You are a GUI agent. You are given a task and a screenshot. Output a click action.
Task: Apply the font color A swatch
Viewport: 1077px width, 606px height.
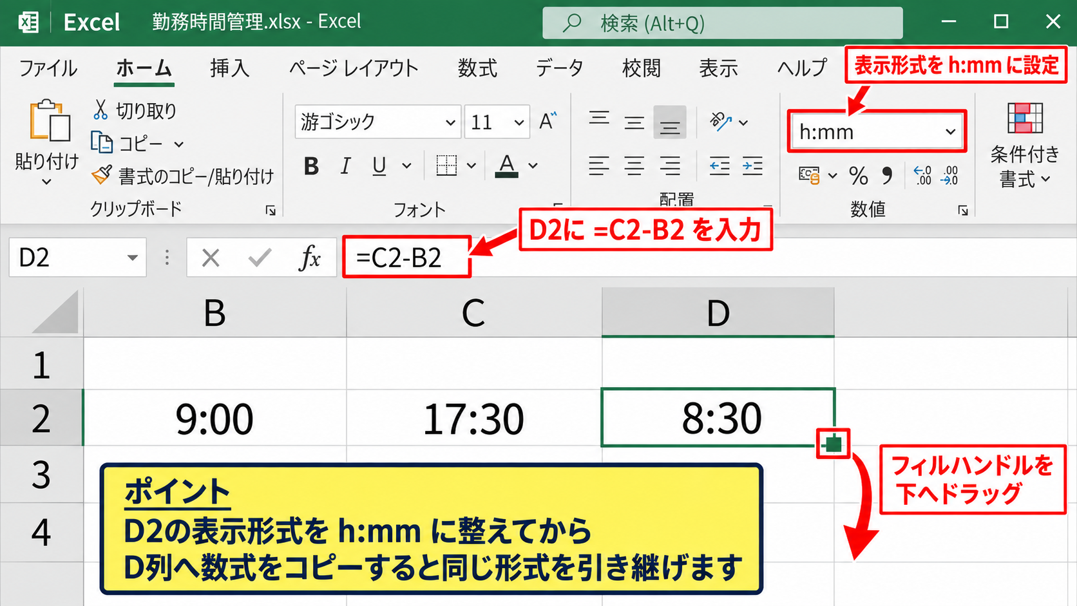[x=506, y=166]
